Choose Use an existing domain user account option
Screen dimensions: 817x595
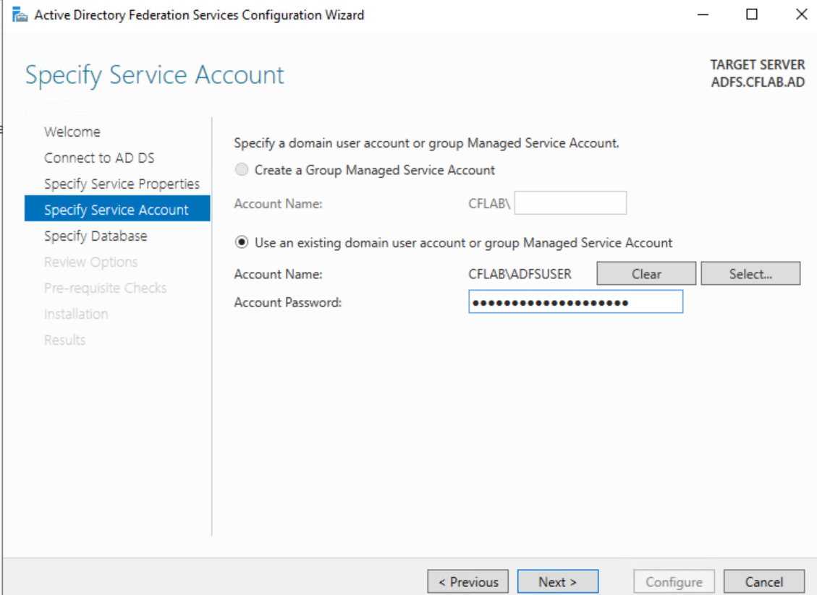click(x=242, y=243)
